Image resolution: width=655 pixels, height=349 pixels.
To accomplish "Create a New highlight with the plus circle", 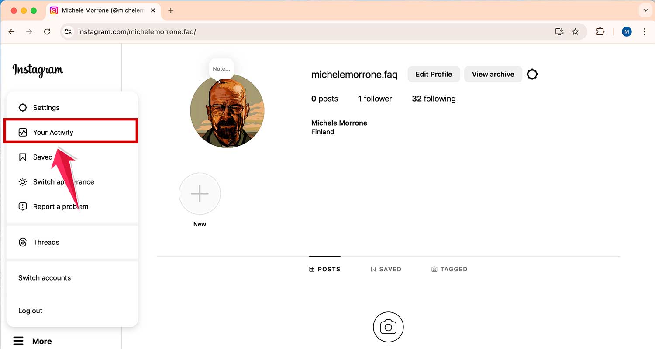I will coord(200,194).
